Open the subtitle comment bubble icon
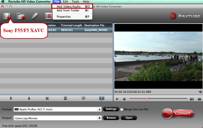Viewport: 203px width, 128px height. (x=83, y=98)
